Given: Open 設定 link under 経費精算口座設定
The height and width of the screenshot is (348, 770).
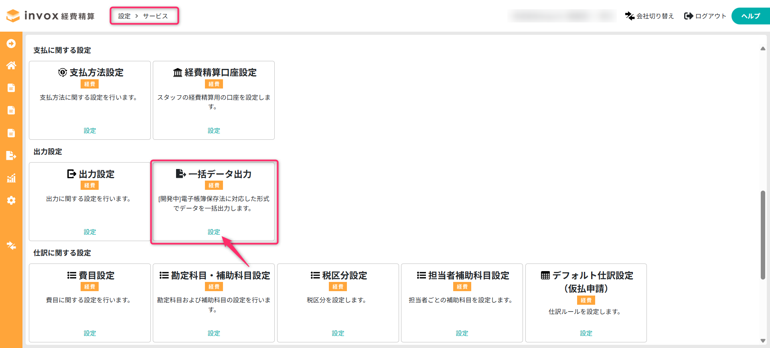Looking at the screenshot, I should click(214, 131).
